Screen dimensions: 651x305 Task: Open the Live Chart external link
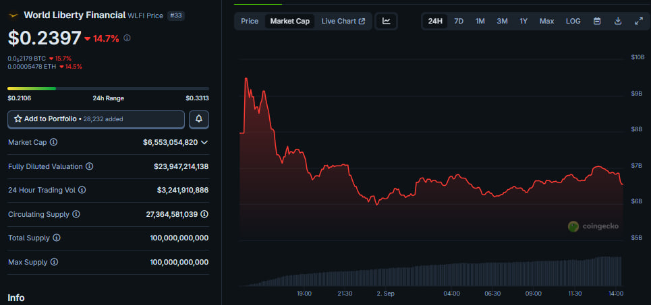click(x=343, y=21)
